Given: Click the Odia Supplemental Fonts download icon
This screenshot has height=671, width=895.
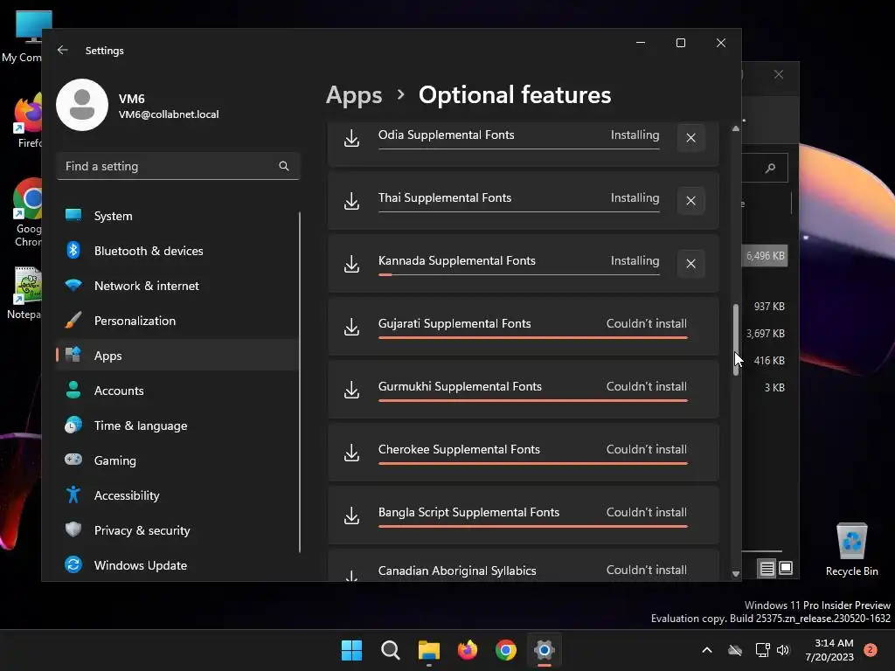Looking at the screenshot, I should click(351, 138).
